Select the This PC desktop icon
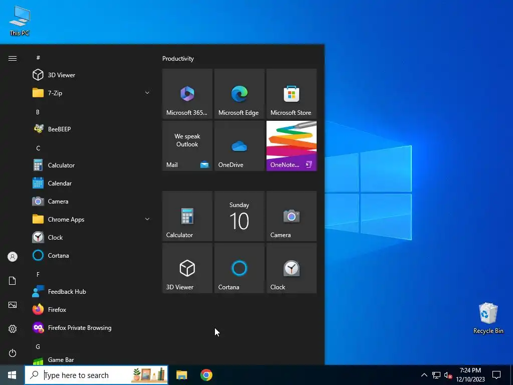The image size is (513, 385). (20, 21)
